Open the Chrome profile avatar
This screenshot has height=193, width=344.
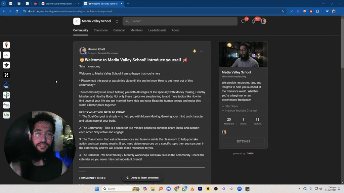[x=334, y=11]
